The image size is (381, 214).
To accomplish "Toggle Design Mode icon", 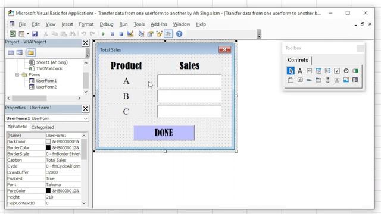I will [130, 34].
